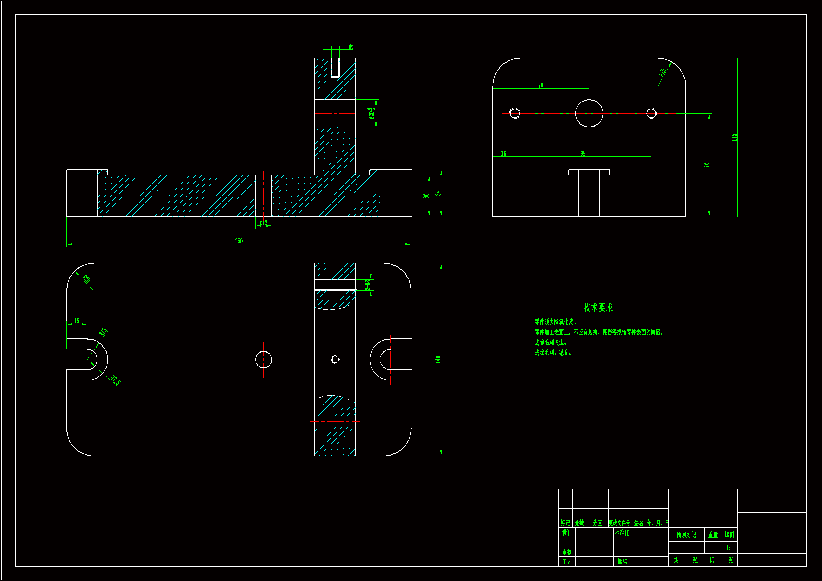Viewport: 822px width, 581px height.
Task: Click the R7.5 slot radius label
Action: (115, 380)
